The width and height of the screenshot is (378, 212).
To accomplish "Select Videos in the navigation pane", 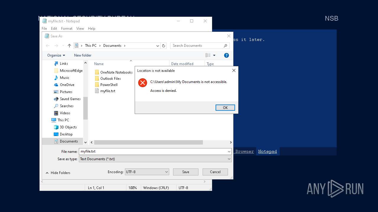I will click(65, 113).
